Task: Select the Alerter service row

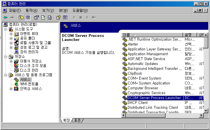Action: [x=163, y=44]
